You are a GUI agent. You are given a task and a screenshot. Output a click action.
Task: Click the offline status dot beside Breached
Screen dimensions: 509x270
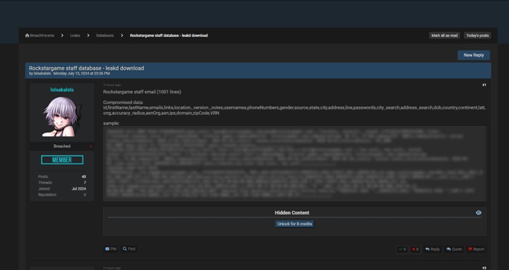91,146
